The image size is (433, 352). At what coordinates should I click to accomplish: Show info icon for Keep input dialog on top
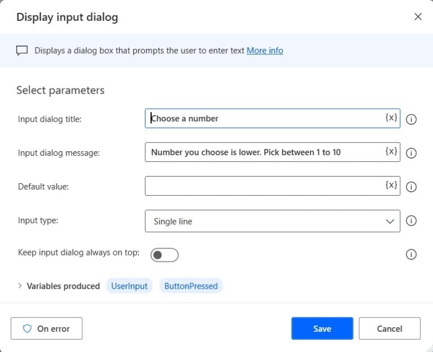412,254
